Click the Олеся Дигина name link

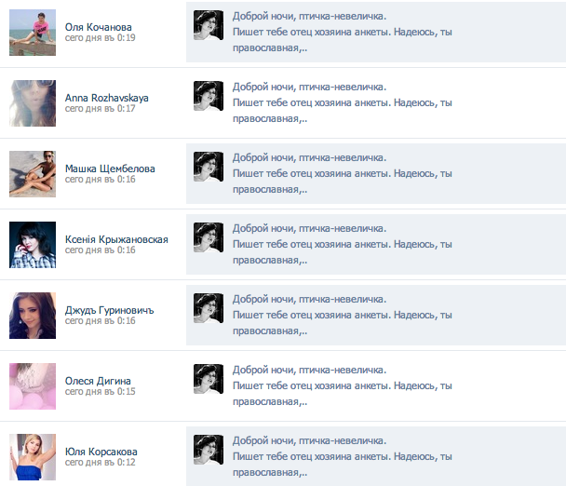click(98, 381)
